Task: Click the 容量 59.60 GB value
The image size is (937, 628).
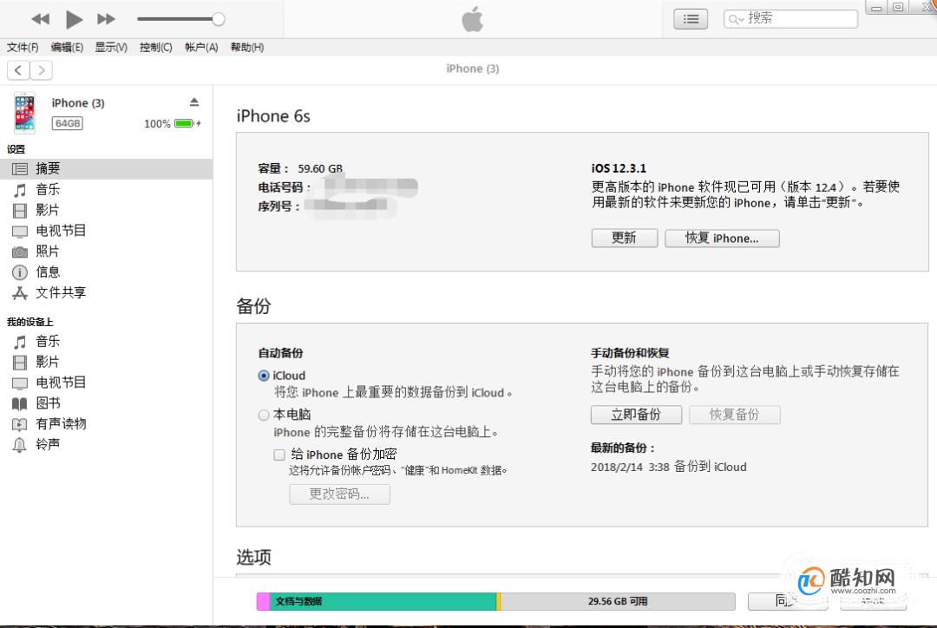Action: pos(320,168)
